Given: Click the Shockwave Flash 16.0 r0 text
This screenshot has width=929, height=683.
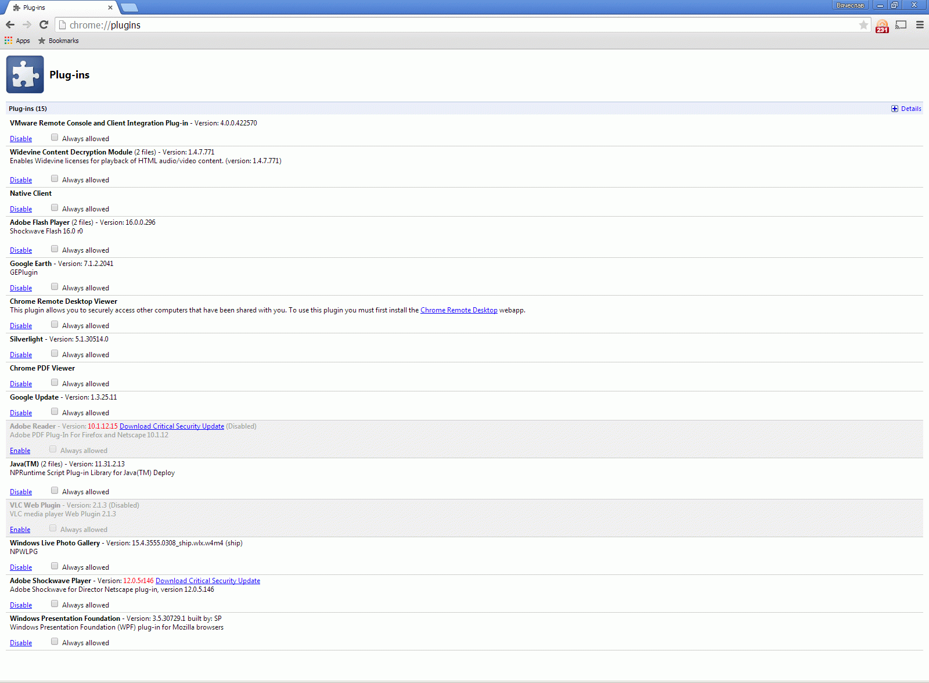Looking at the screenshot, I should point(46,231).
